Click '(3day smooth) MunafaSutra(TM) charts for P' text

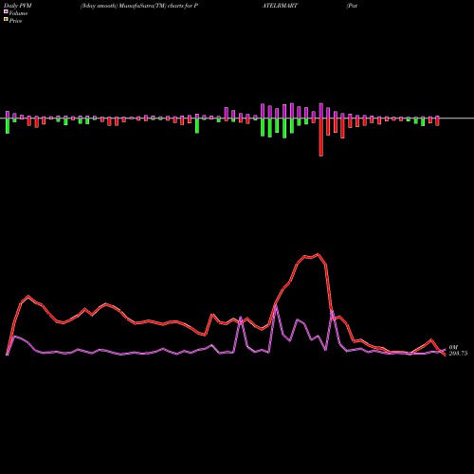pos(139,6)
